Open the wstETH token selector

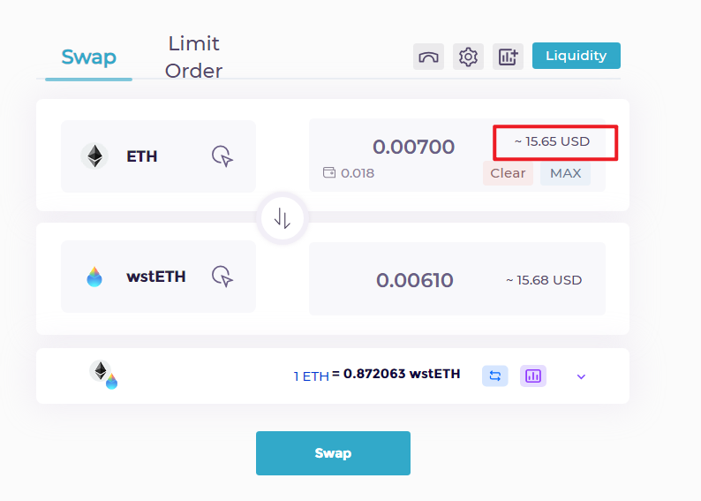click(158, 277)
